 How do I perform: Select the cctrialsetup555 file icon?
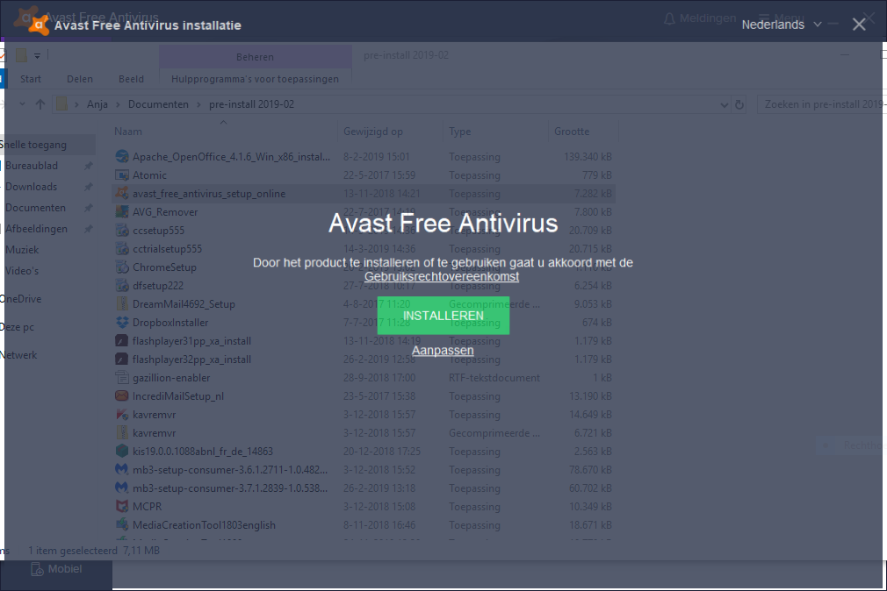point(121,249)
